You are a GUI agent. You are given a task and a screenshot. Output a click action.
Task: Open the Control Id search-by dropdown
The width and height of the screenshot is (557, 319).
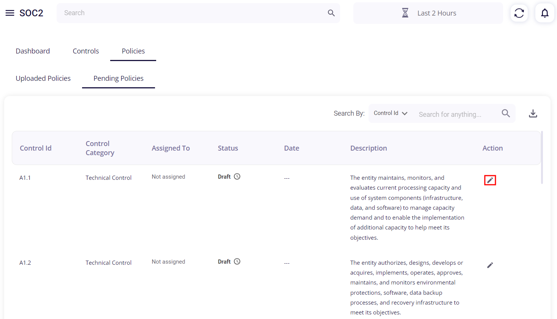pos(391,113)
